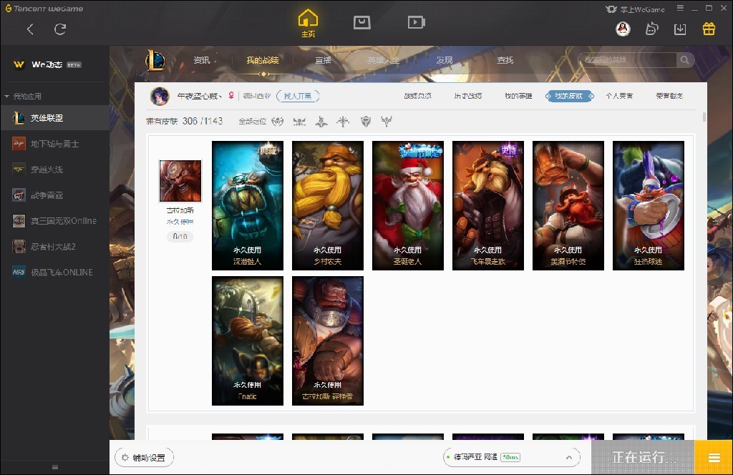Select 真三国无双Online in the sidebar
This screenshot has height=475, width=733.
coord(54,220)
